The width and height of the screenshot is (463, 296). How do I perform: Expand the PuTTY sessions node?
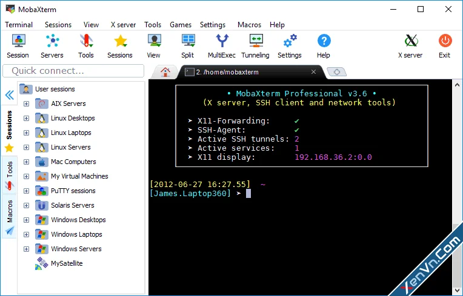(26, 191)
